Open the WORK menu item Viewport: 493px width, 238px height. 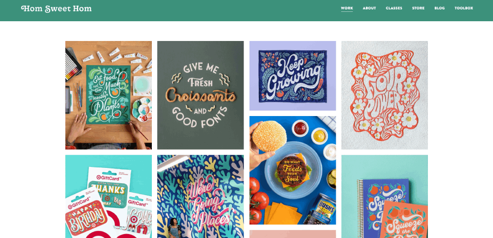(x=347, y=8)
